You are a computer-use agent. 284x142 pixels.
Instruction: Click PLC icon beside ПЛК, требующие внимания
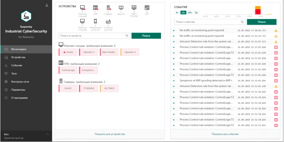tap(61, 63)
